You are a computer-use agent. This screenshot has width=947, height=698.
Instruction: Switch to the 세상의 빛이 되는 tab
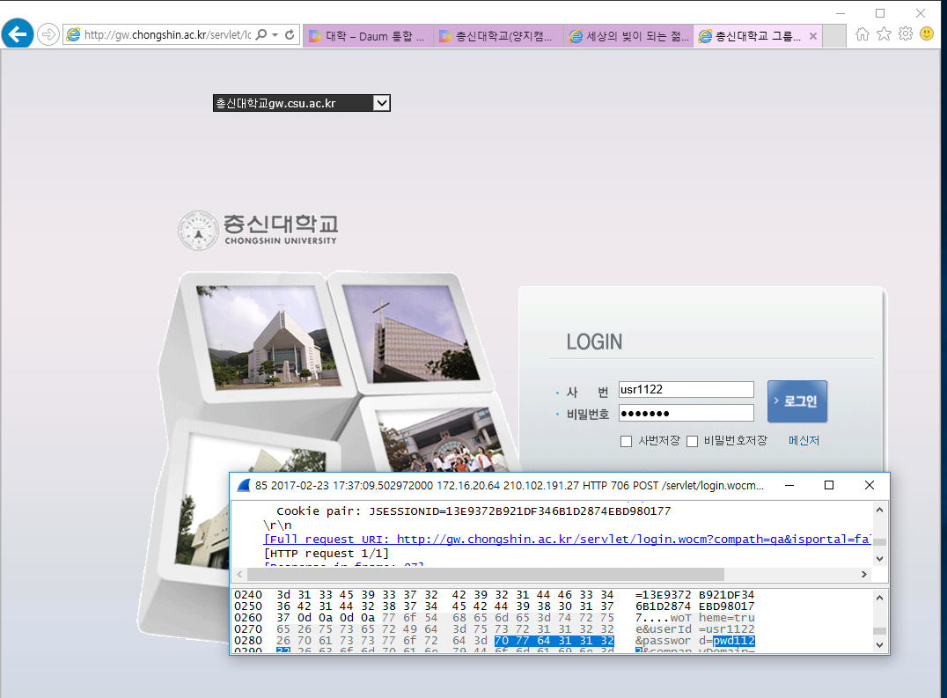pos(628,36)
